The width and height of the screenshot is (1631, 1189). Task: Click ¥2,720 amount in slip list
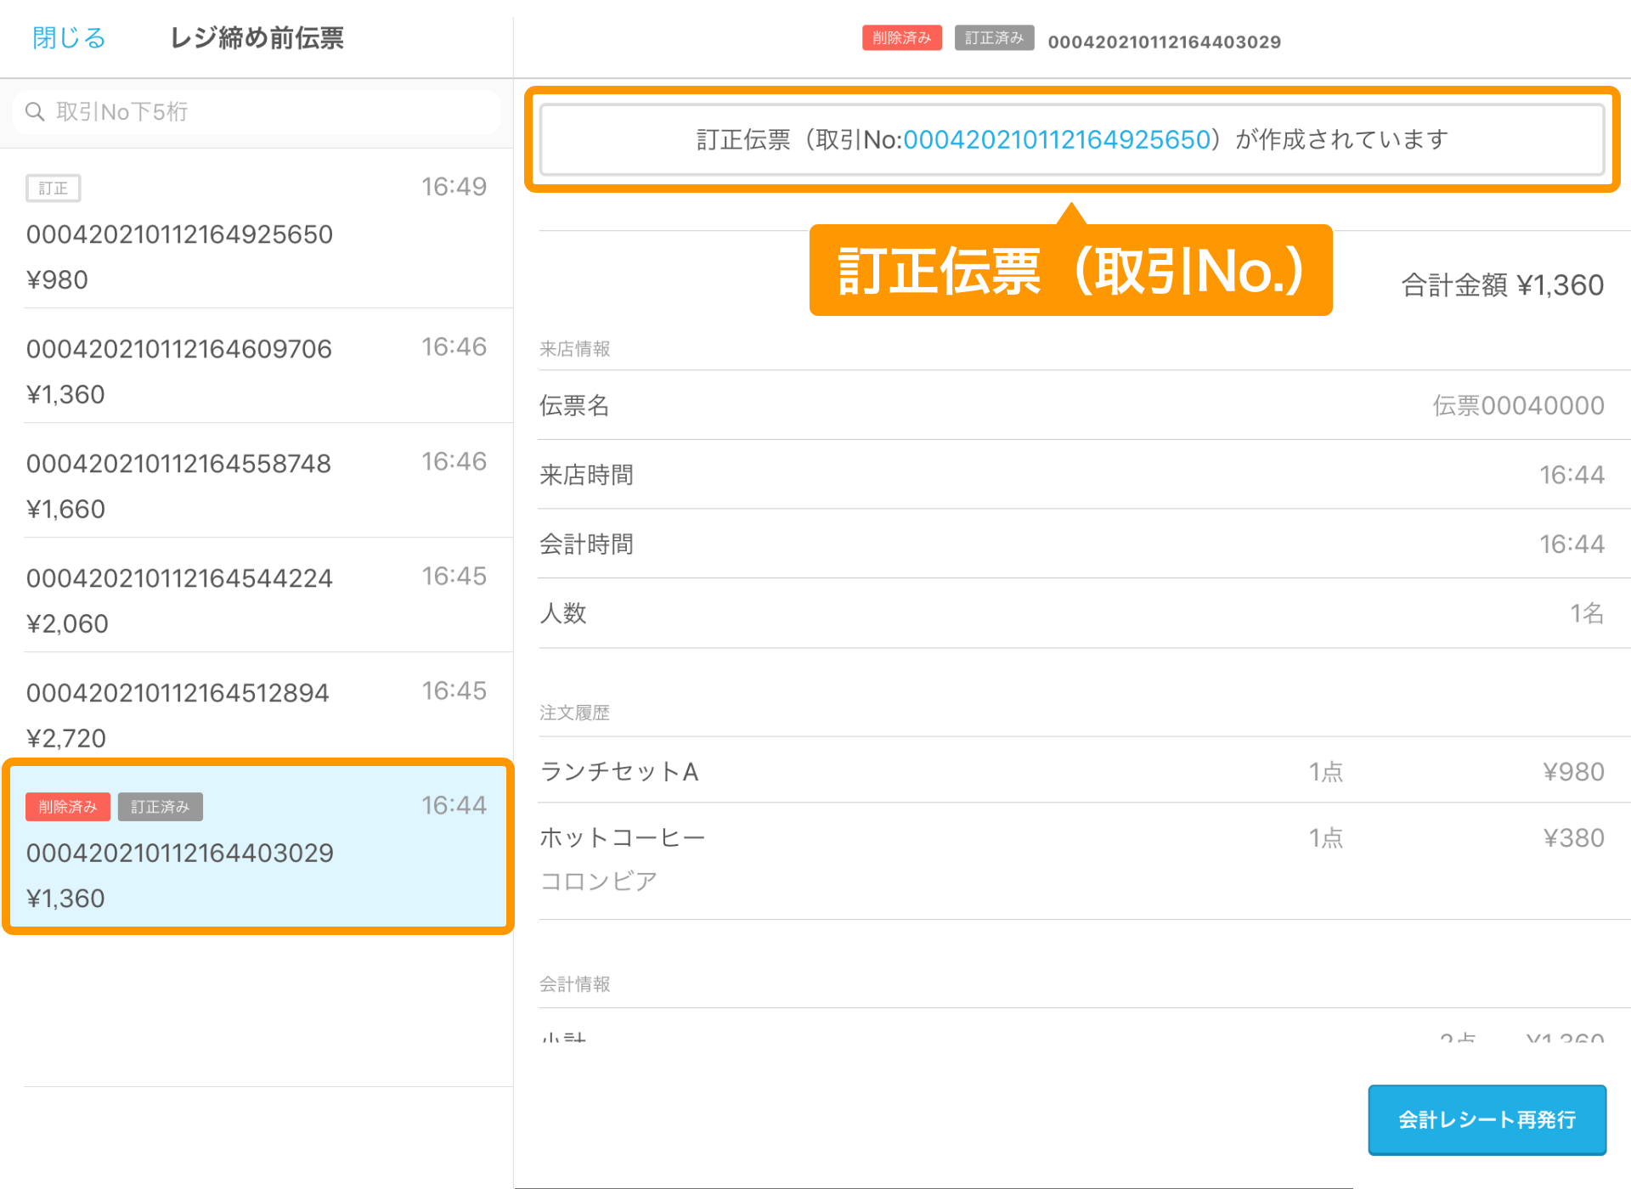(x=65, y=738)
